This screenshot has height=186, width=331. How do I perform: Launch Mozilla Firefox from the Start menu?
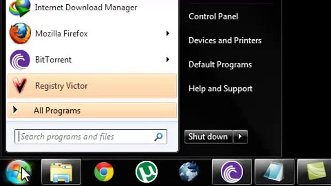pyautogui.click(x=92, y=34)
